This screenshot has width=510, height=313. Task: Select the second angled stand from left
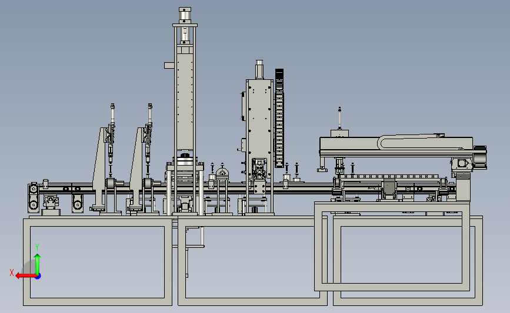(136, 169)
